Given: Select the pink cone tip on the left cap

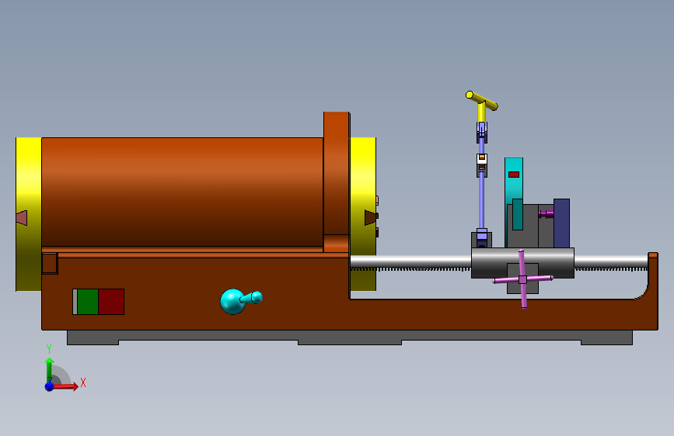Looking at the screenshot, I should 22,218.
